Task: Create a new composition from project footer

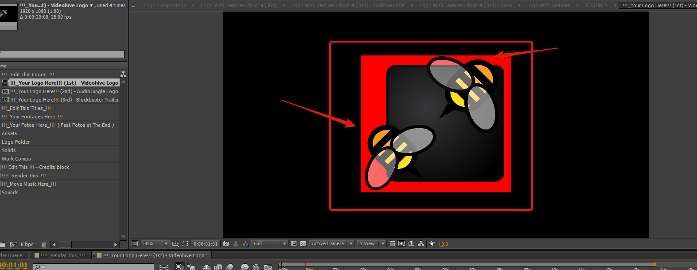Action: [14, 244]
